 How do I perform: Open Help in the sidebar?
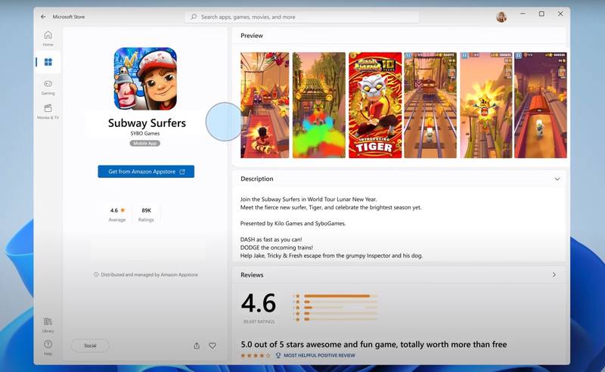point(48,348)
